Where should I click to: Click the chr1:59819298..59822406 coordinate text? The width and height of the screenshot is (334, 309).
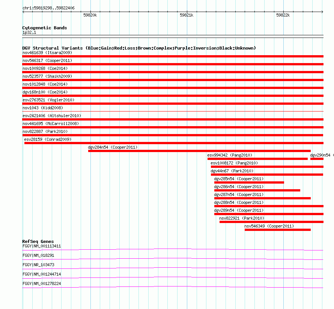pos(48,8)
